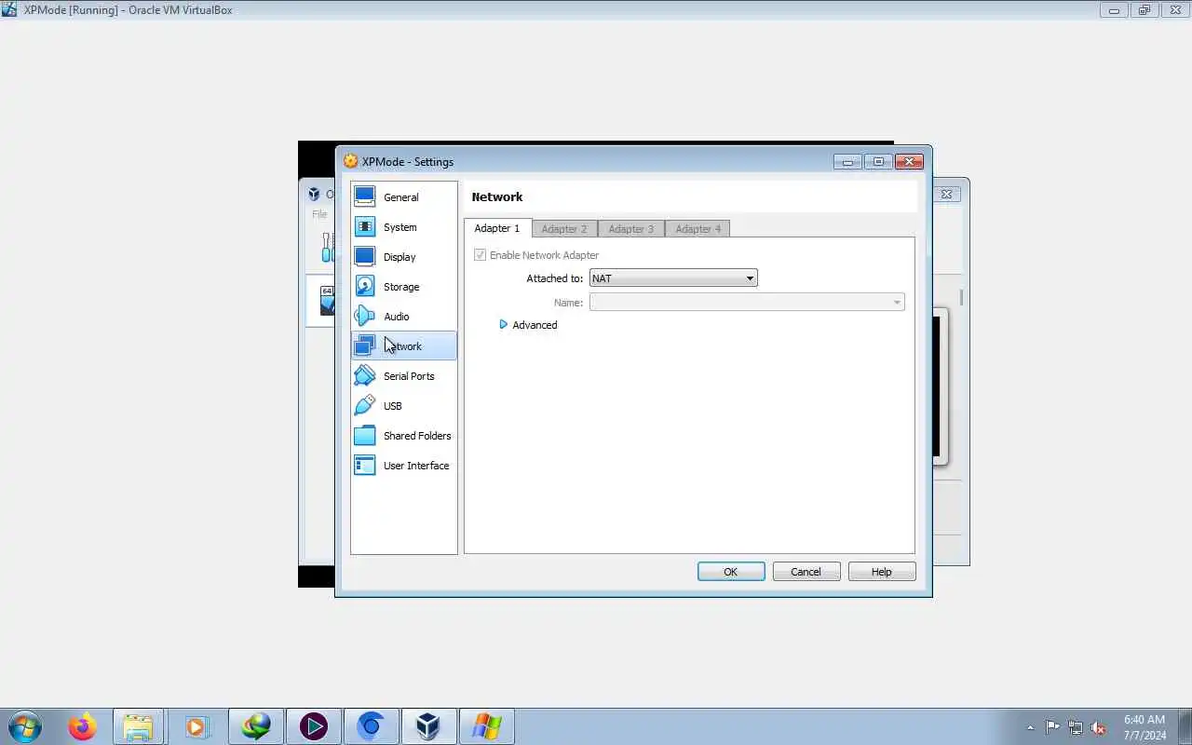
Task: Open the Storage settings category
Action: (x=403, y=287)
